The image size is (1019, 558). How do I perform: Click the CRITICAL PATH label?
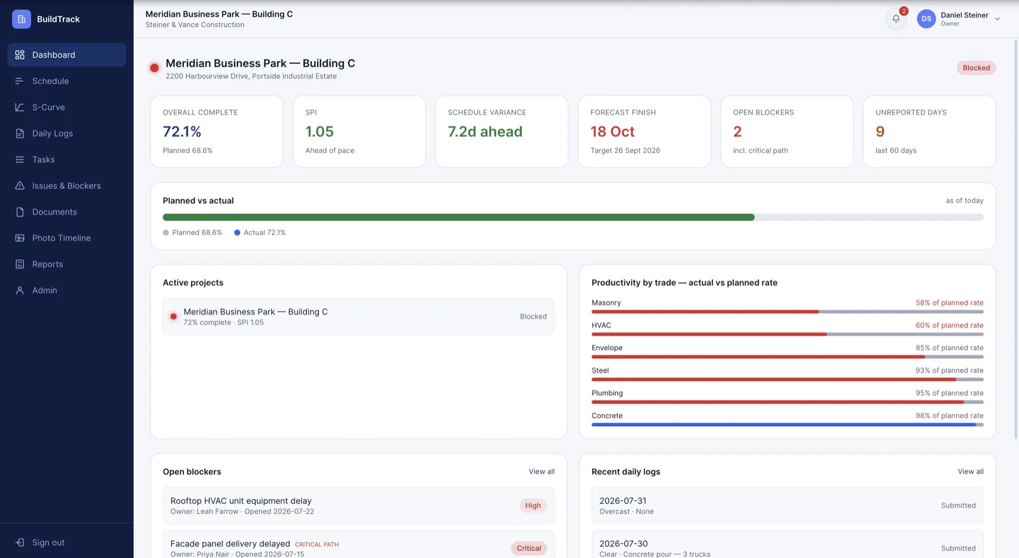click(316, 544)
